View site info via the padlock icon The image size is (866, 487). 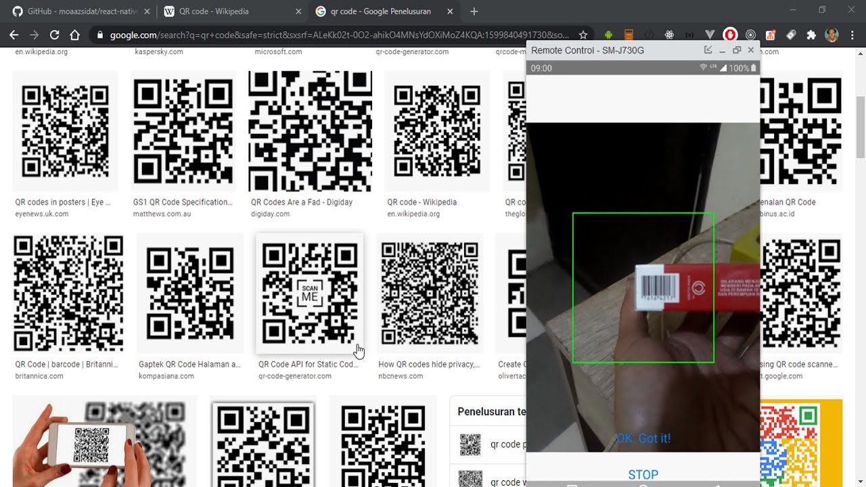100,34
